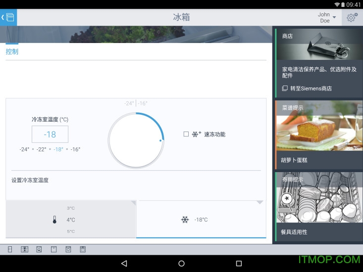
Task: Switch to the 控制 tab
Action: pos(12,51)
